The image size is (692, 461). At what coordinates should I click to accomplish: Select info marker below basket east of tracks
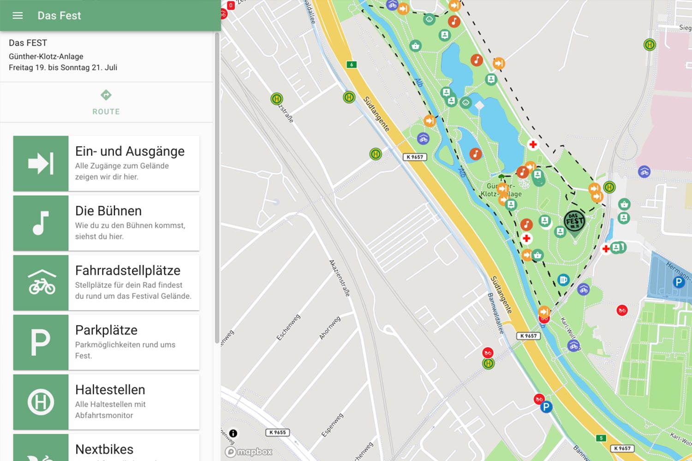coord(624,218)
